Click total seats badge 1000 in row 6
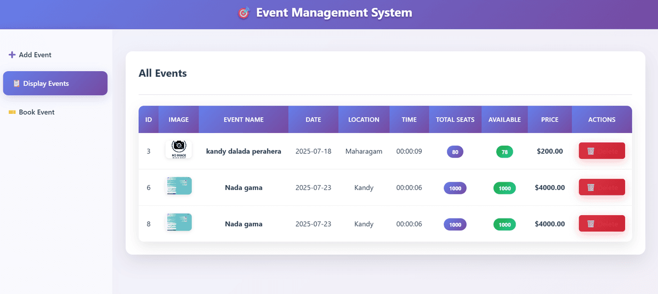Screen dimensions: 658x294 point(455,188)
